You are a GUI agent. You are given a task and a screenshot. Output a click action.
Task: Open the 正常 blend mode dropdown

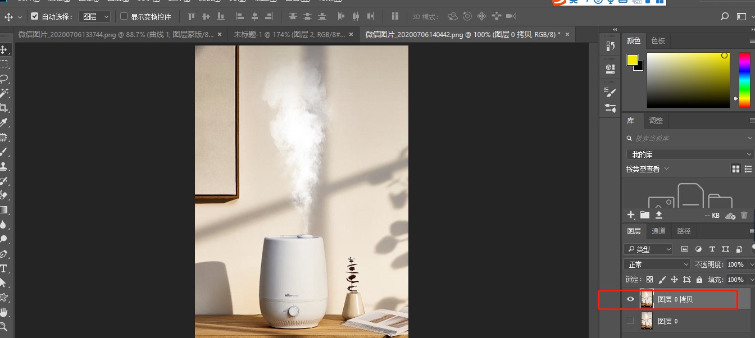(x=656, y=264)
